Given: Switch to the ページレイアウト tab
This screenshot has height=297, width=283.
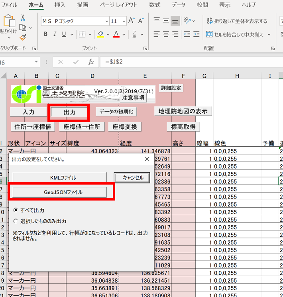Looking at the screenshot, I should [118, 5].
